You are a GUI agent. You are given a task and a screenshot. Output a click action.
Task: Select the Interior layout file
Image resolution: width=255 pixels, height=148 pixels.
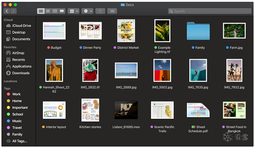click(x=54, y=110)
